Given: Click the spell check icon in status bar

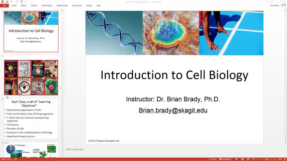Looking at the screenshot, I should (x=16, y=159).
